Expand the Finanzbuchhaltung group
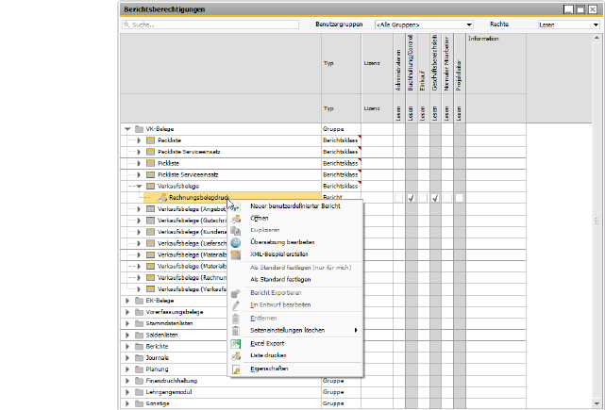Image resolution: width=605 pixels, height=410 pixels. point(127,381)
